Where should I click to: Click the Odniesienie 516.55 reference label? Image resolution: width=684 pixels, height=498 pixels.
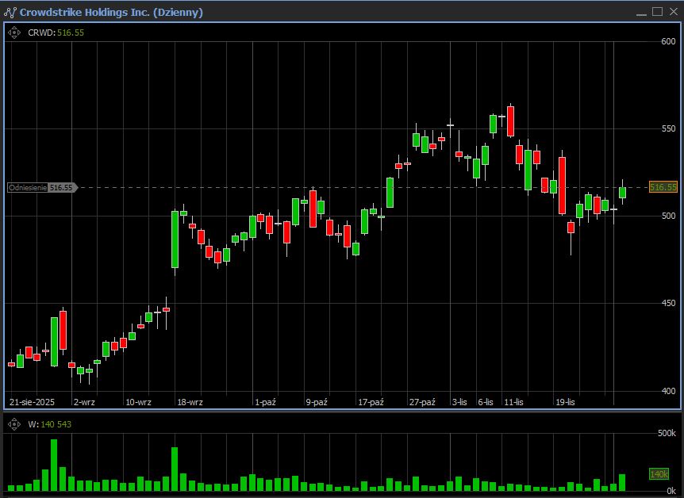click(41, 188)
